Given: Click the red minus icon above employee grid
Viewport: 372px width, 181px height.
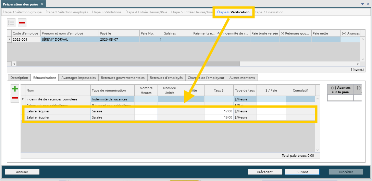Looking at the screenshot, I should (22, 23).
